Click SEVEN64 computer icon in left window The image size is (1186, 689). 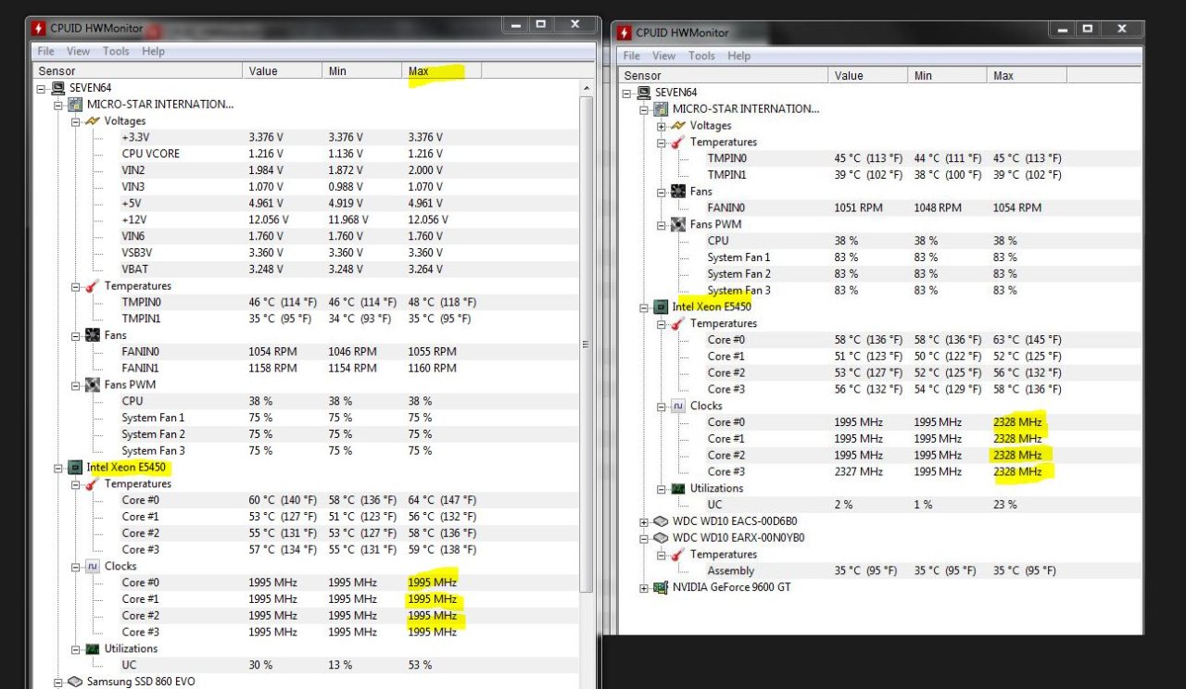[x=57, y=88]
